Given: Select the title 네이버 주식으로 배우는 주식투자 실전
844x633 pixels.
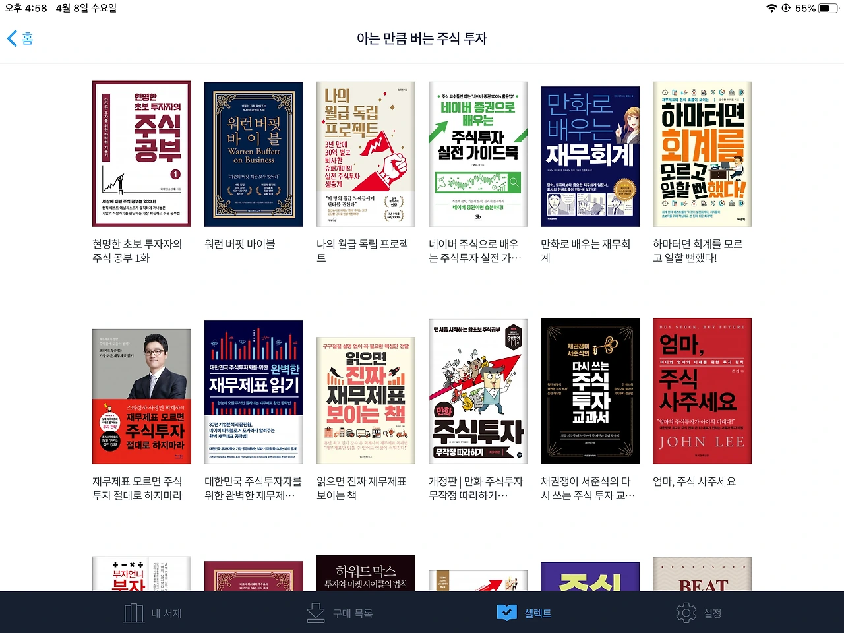Looking at the screenshot, I should pos(475,251).
